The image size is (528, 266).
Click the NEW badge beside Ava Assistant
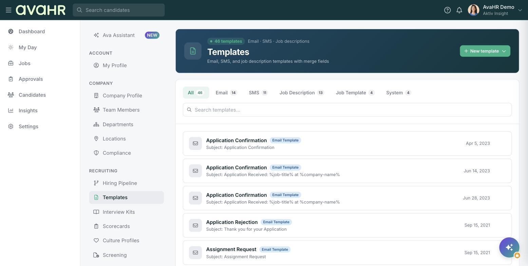[152, 35]
